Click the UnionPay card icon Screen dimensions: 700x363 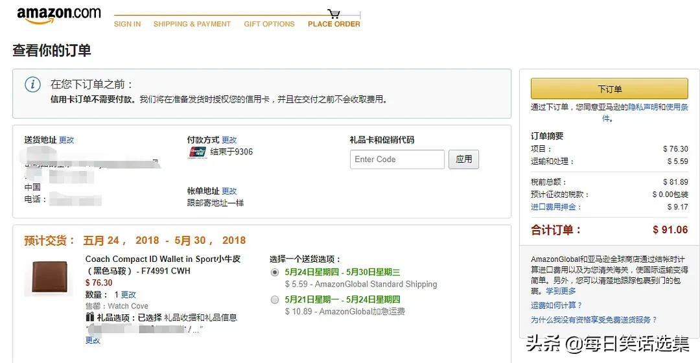(197, 152)
